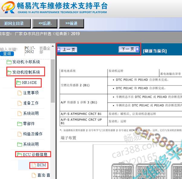Go forward with the >>前进 button
Viewport: 182px width, 179px height.
[x=71, y=24]
